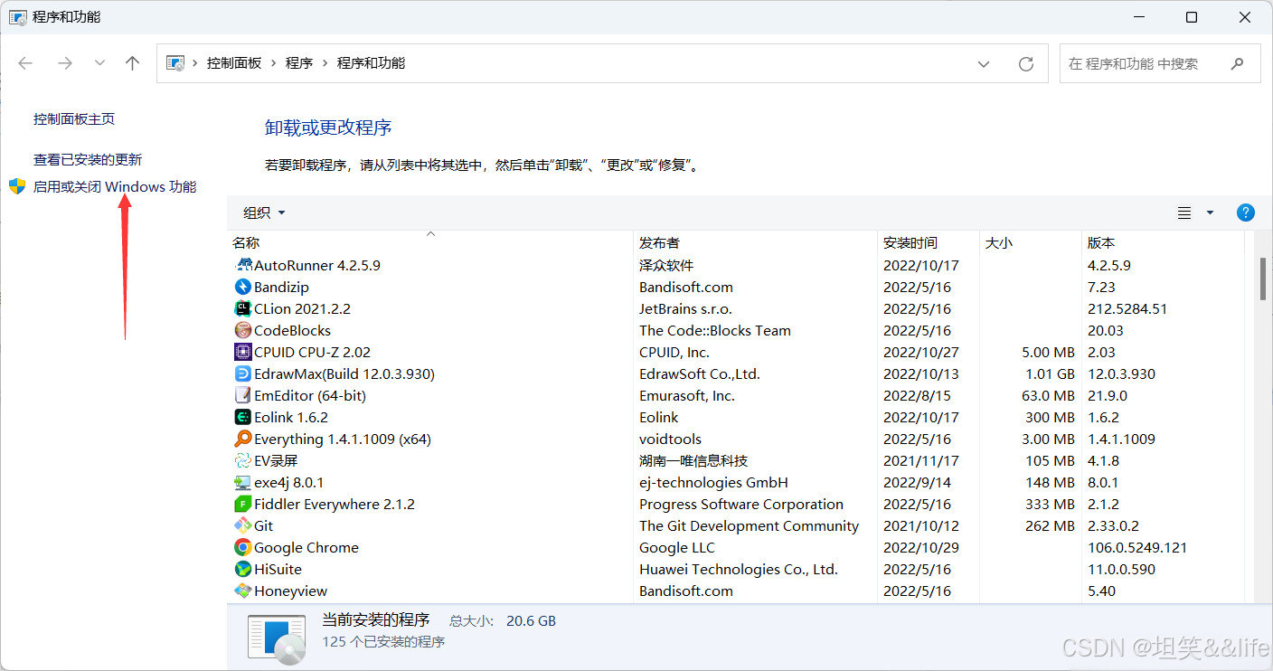Click the EV录屏 program icon
This screenshot has height=671, width=1273.
tap(242, 460)
